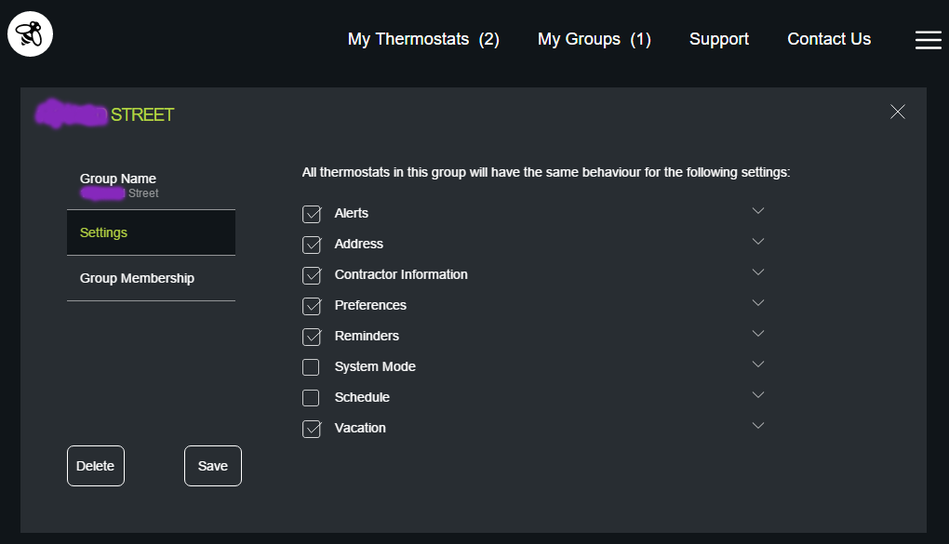Enable the Schedule checkbox
Viewport: 949px width, 544px height.
[x=312, y=398]
